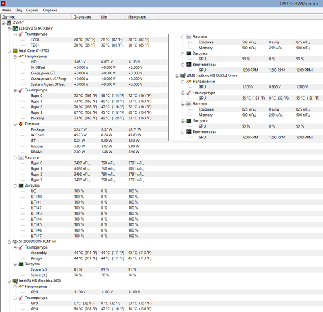The height and width of the screenshot is (312, 323).
Task: Click the HWMonitor lightning app icon
Action: click(3, 3)
